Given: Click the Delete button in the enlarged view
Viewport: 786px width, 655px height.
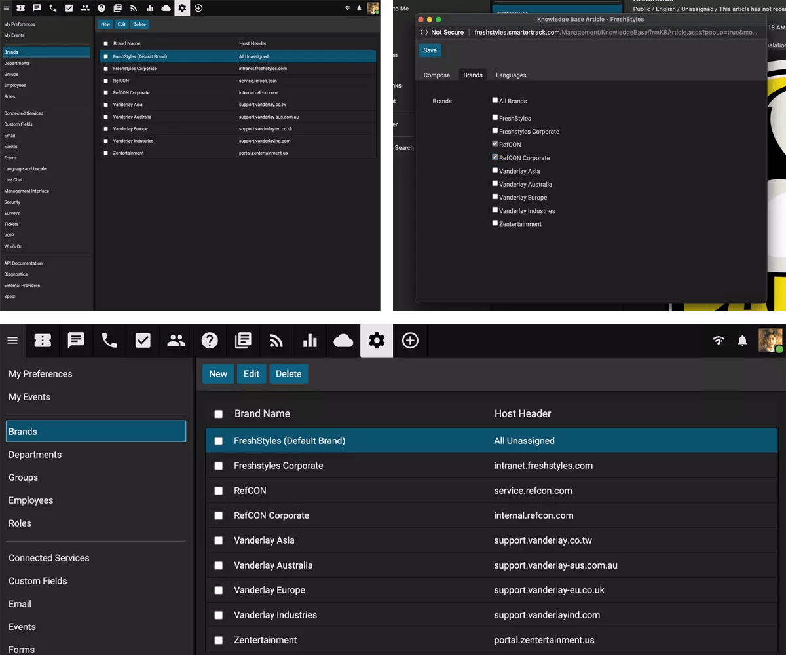Looking at the screenshot, I should [289, 374].
